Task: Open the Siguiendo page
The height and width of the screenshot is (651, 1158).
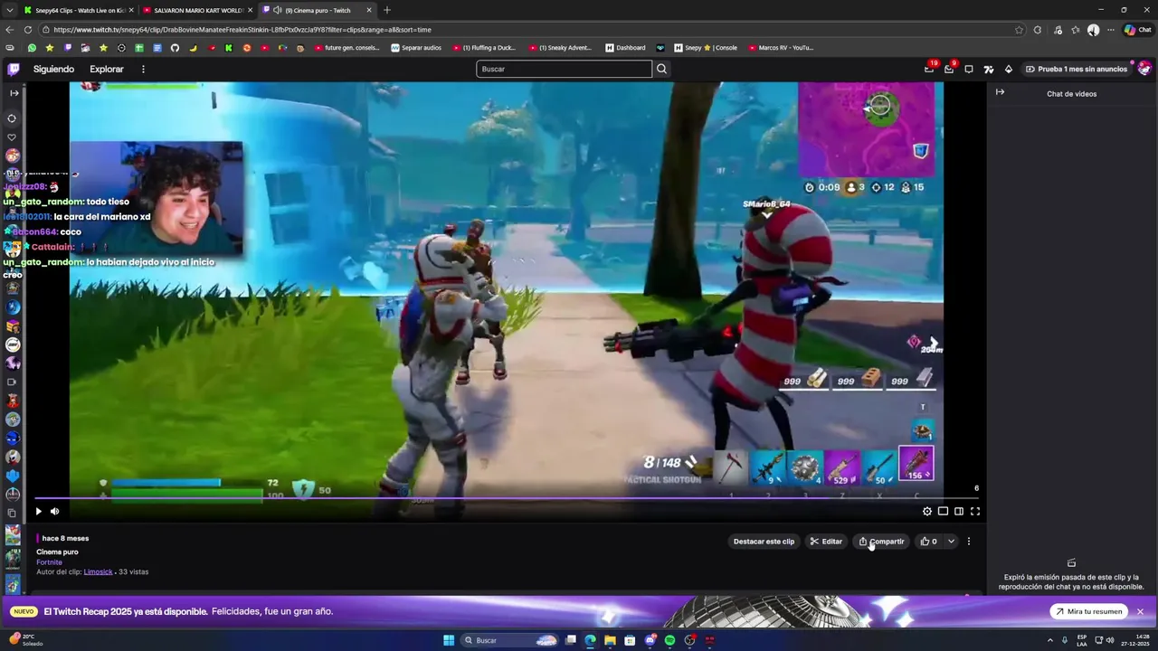Action: pos(53,69)
